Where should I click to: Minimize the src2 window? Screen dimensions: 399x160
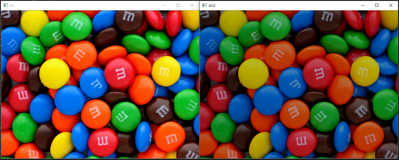click(363, 5)
